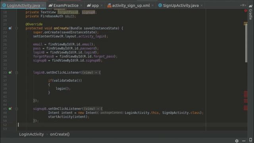This screenshot has height=143, width=254.
Task: Click the device icon at bottom right
Action: 250,140
